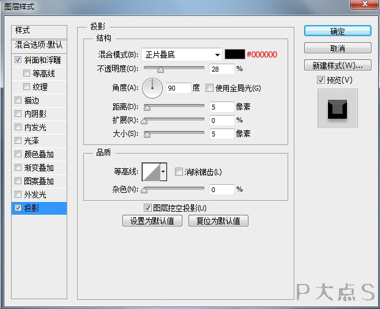Select the 斜面和浮雕 style row label

[x=42, y=60]
